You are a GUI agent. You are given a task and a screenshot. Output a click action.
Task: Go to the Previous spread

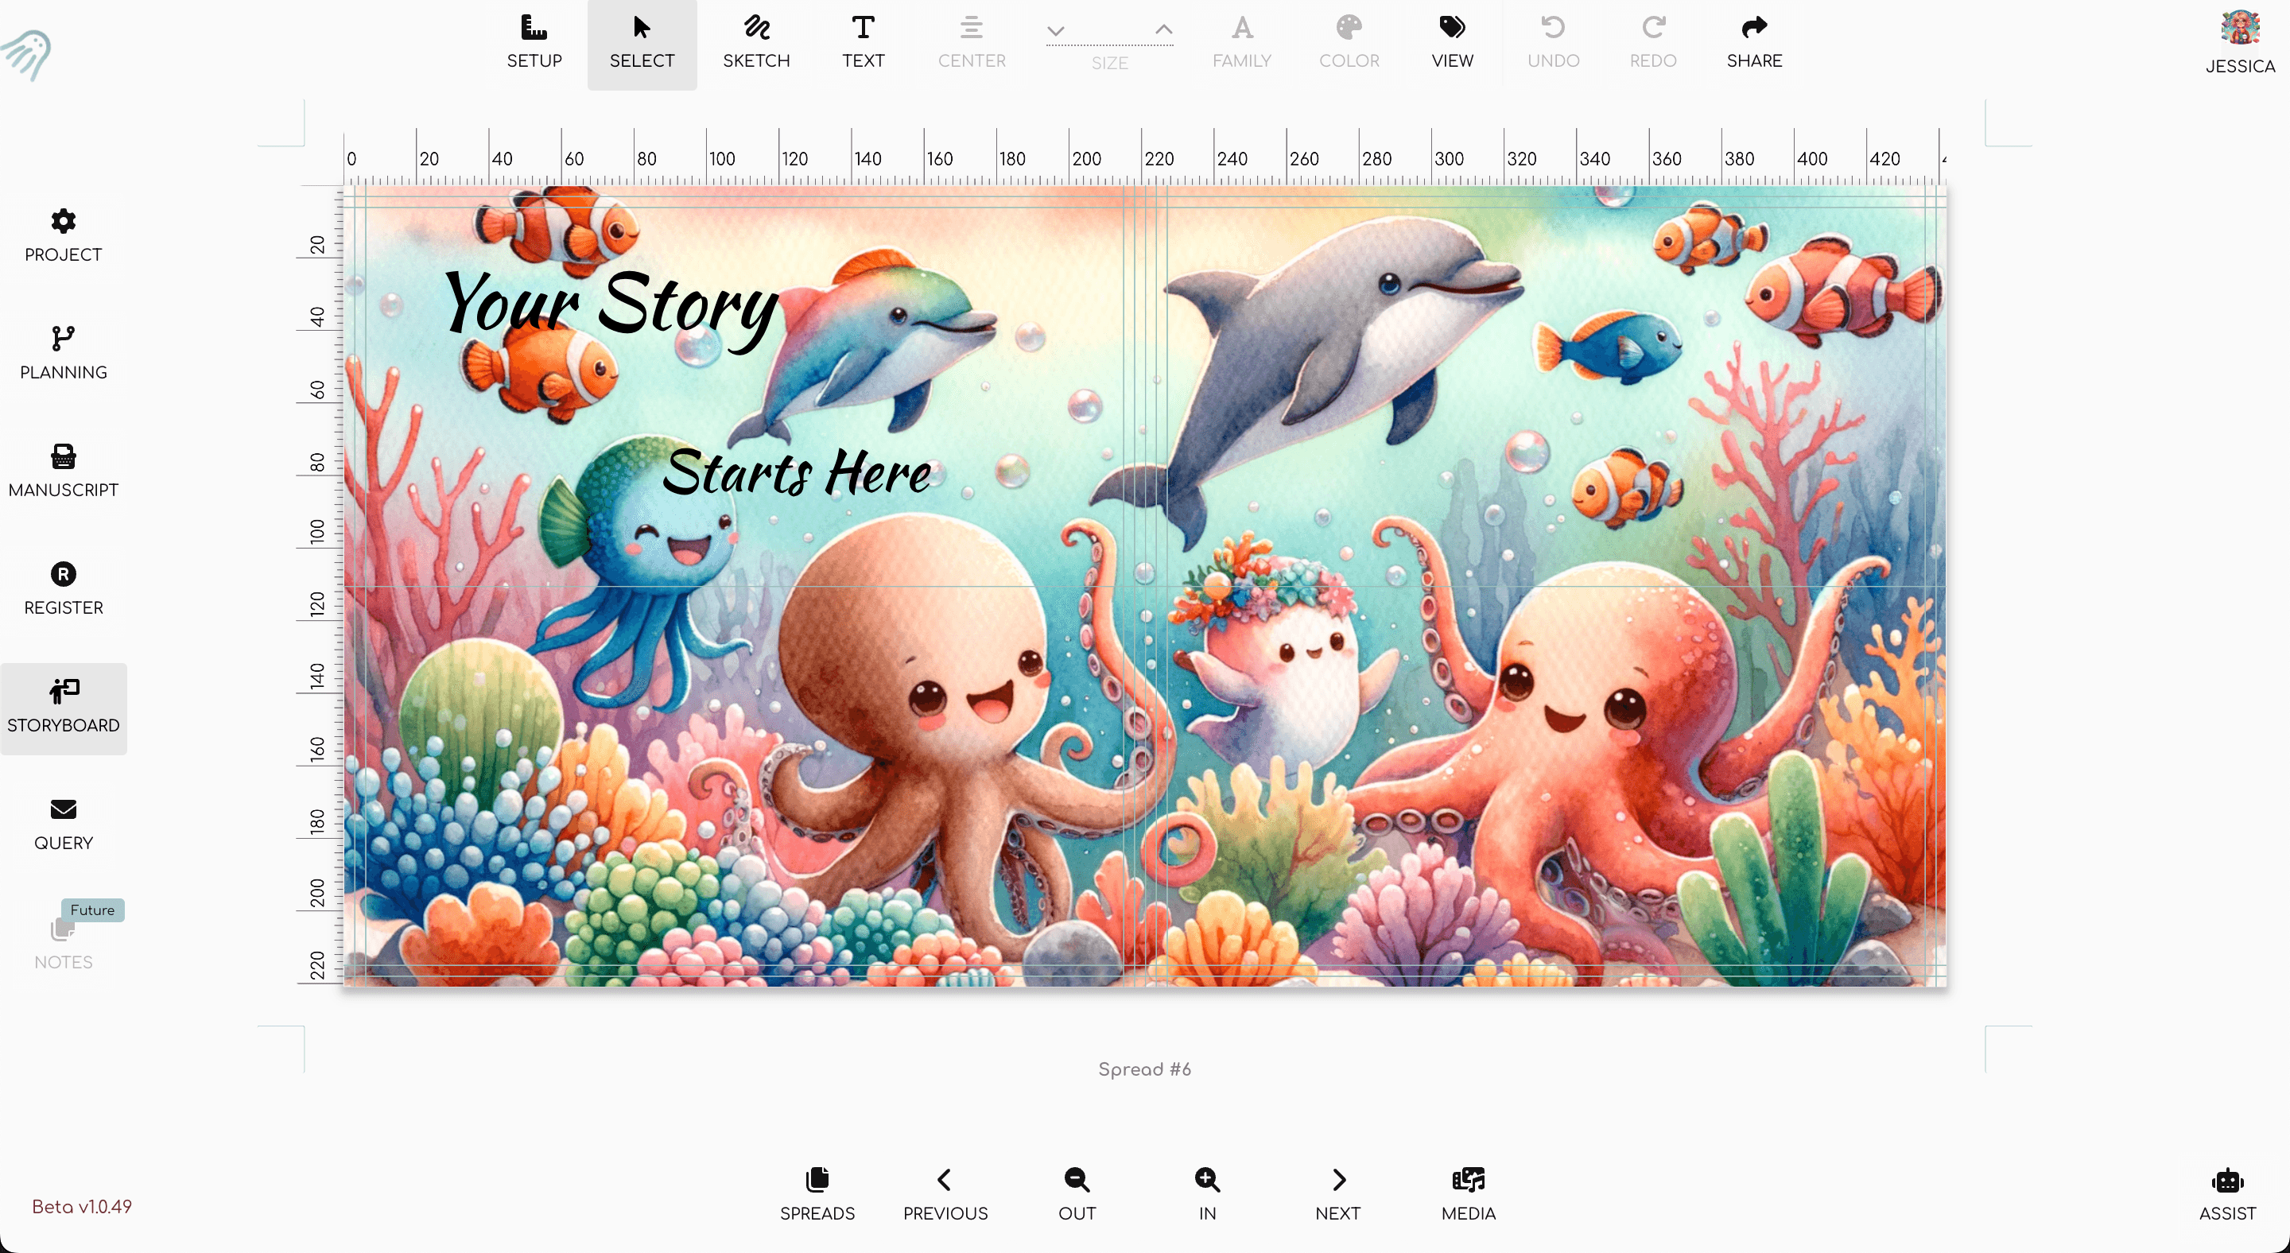click(945, 1195)
